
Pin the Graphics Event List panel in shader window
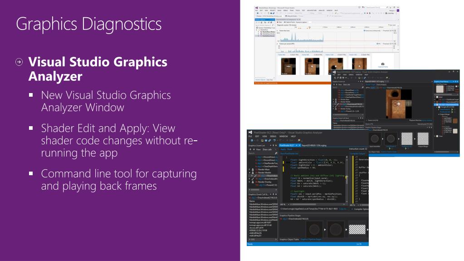(x=273, y=145)
